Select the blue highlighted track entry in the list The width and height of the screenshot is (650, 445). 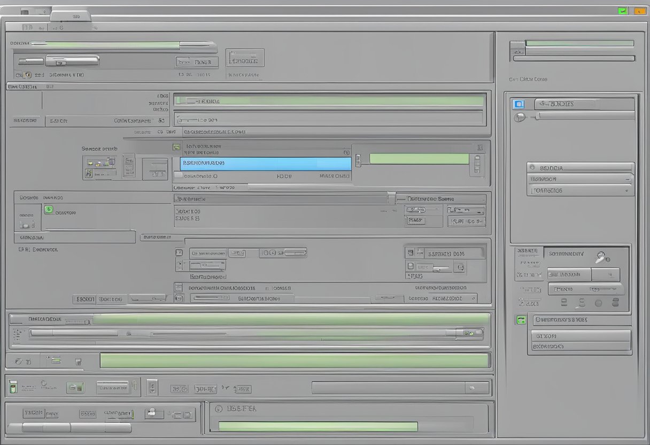tap(262, 163)
